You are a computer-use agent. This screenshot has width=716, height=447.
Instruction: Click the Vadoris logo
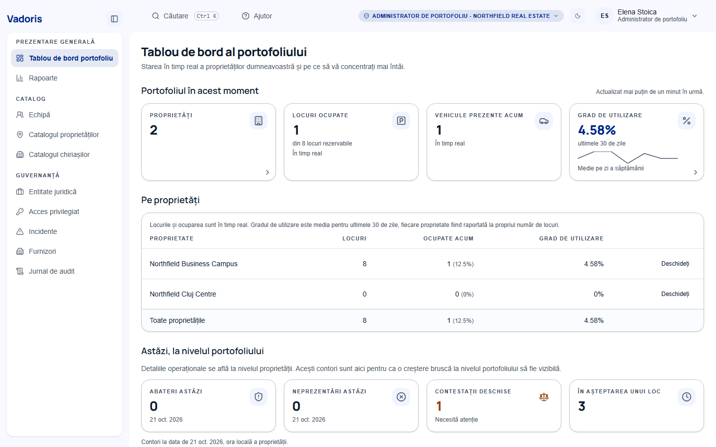[x=24, y=19]
